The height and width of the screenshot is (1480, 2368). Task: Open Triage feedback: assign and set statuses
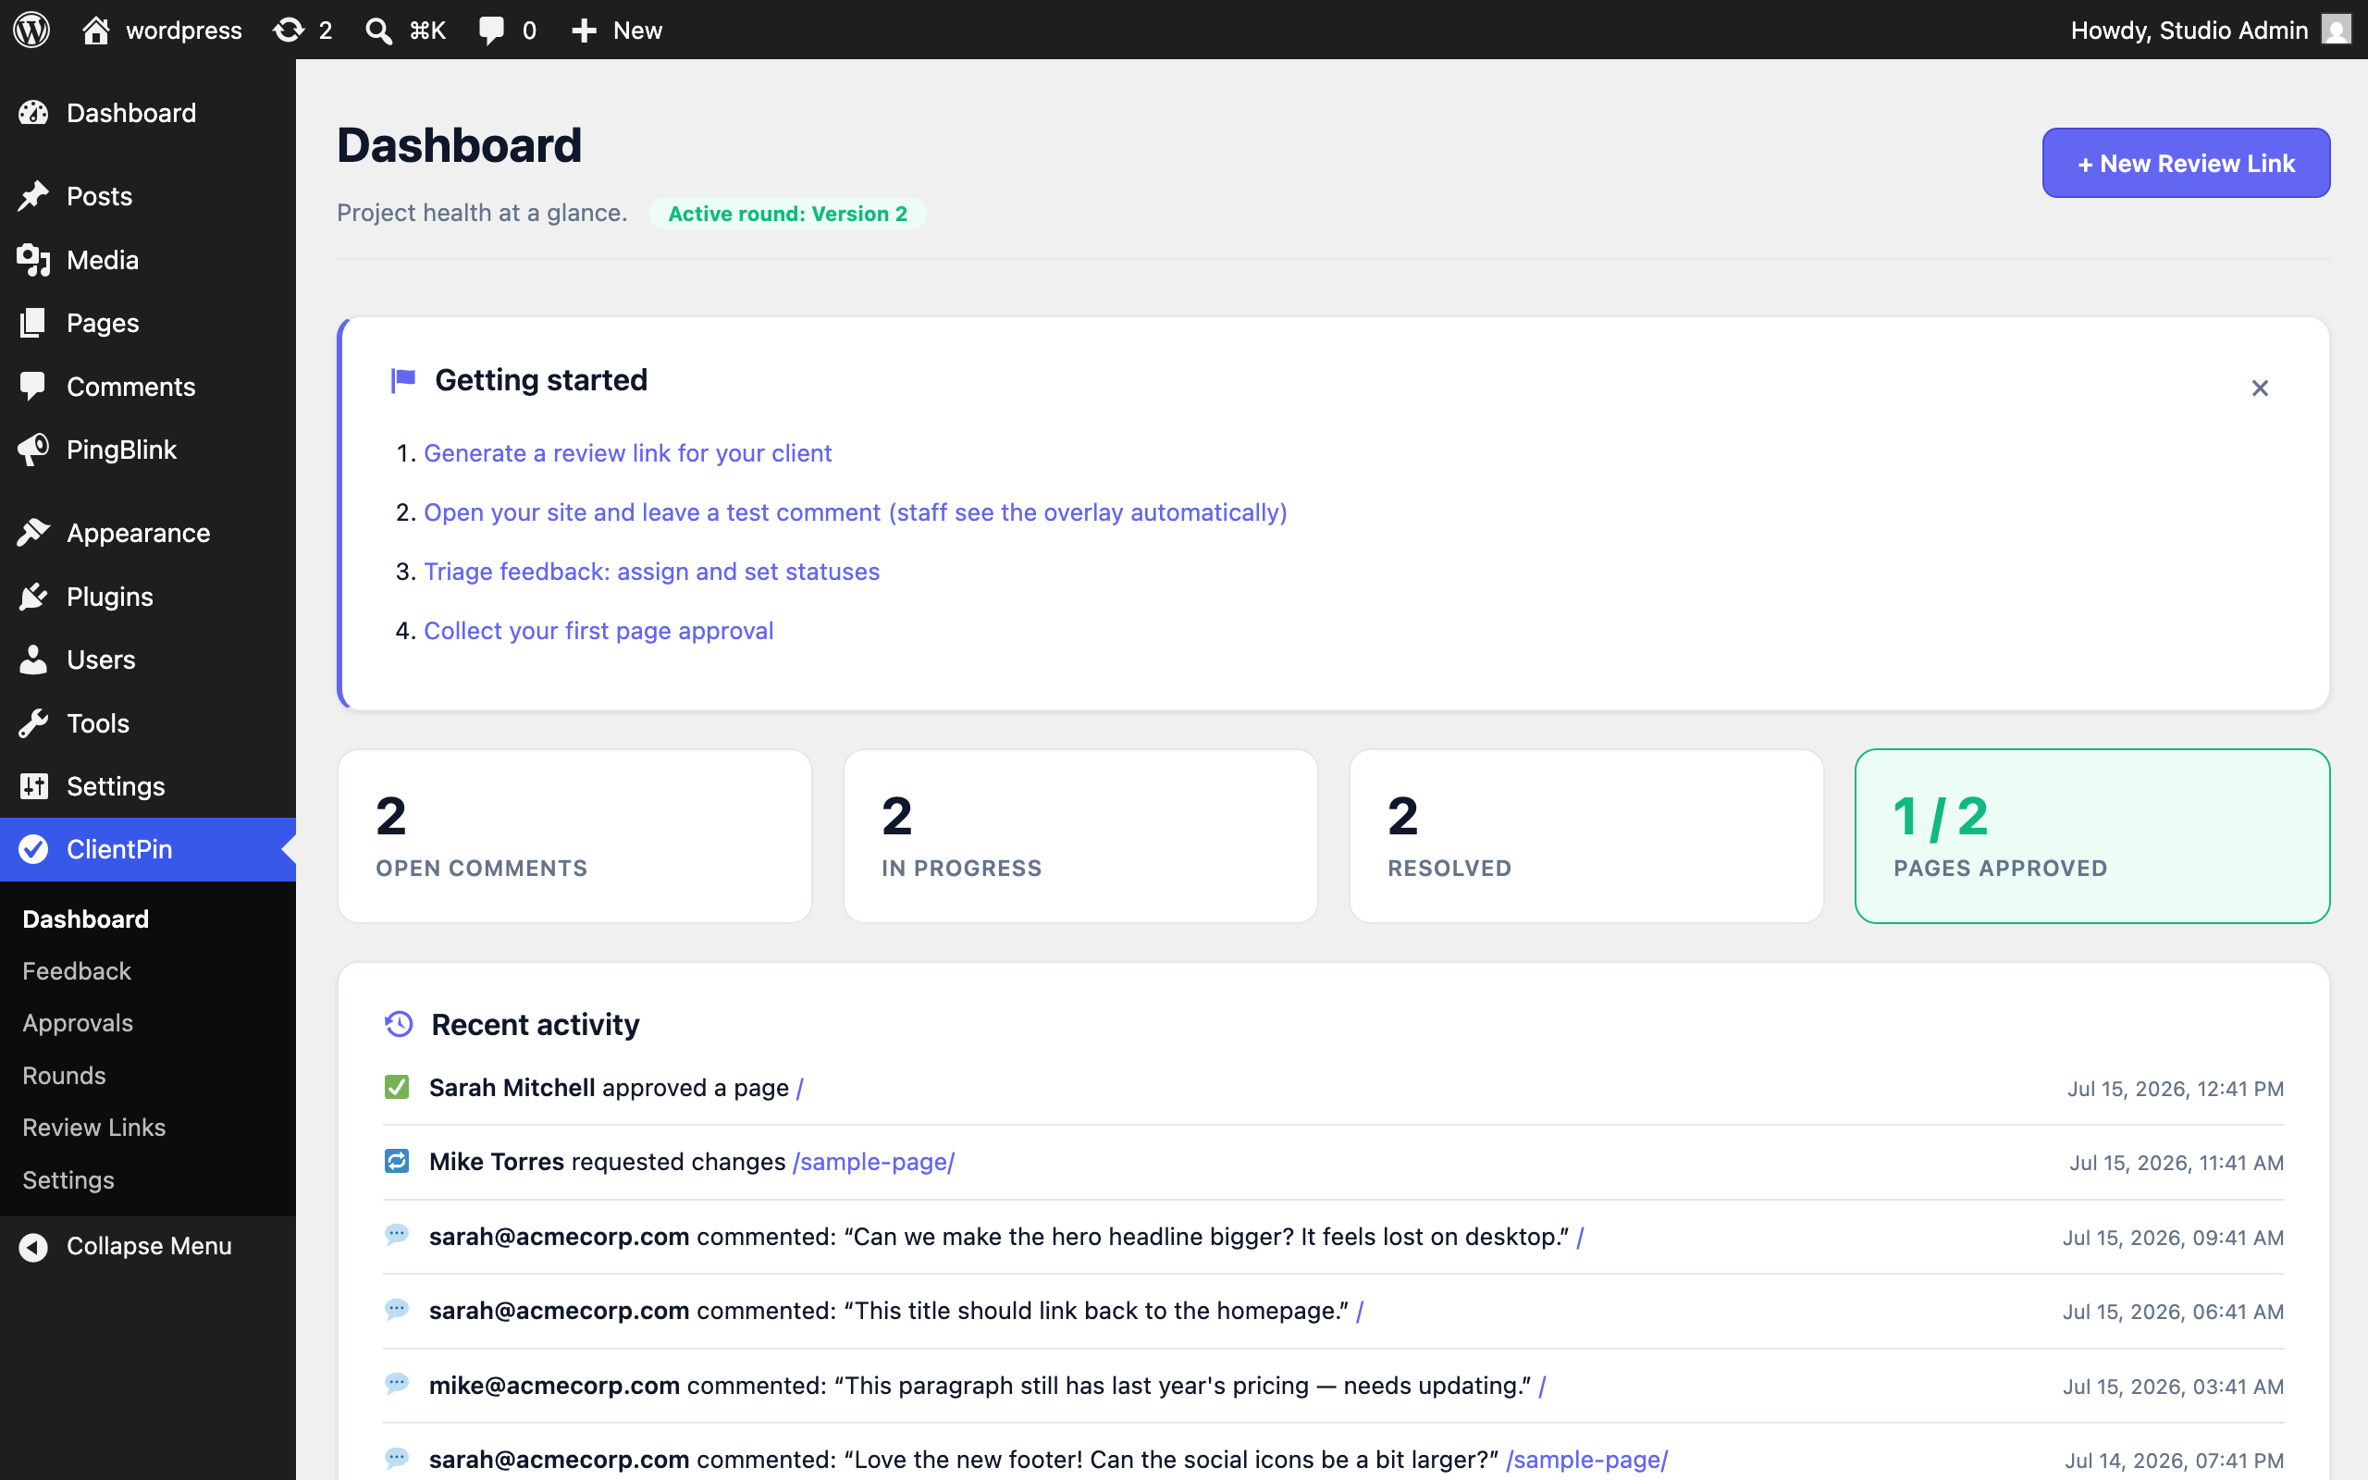652,572
